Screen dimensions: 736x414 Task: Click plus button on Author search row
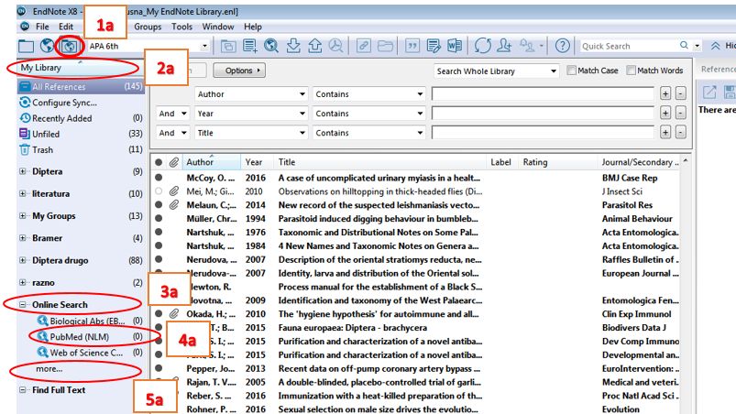click(665, 93)
